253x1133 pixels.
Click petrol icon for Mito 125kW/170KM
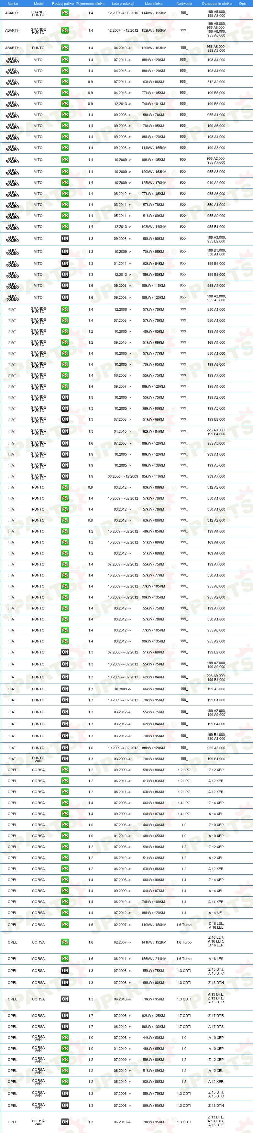point(65,183)
